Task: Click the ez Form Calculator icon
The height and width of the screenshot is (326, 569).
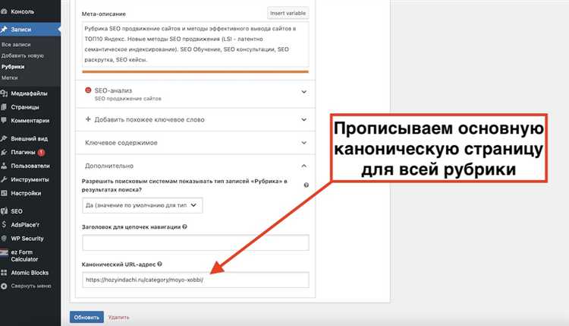Action: (4, 252)
